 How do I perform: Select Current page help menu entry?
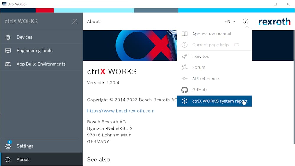click(x=214, y=45)
